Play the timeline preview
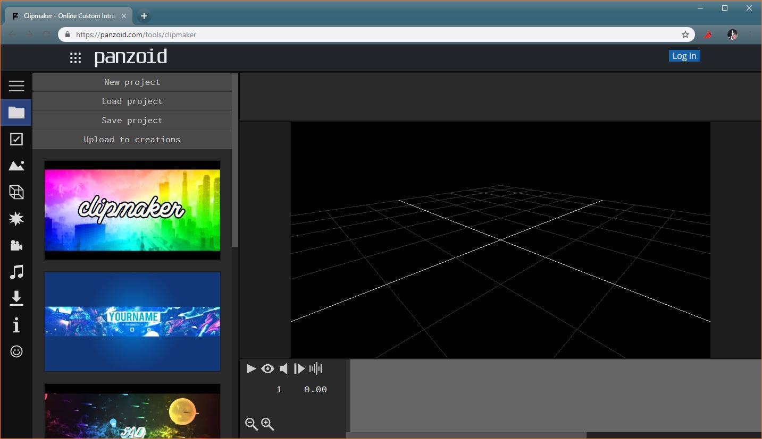The height and width of the screenshot is (439, 762). (252, 368)
